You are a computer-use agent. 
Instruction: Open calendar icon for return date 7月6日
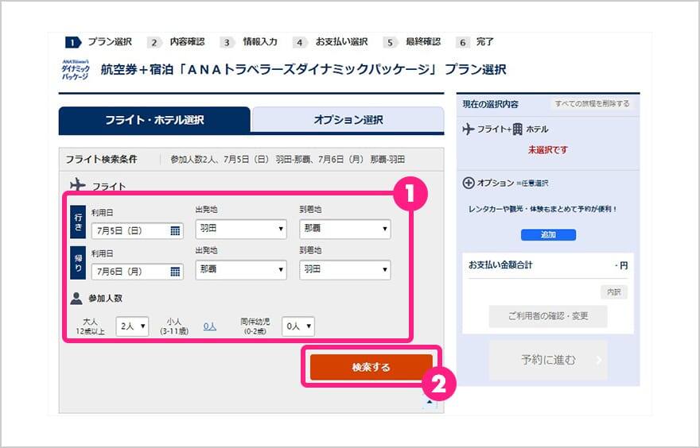(176, 272)
